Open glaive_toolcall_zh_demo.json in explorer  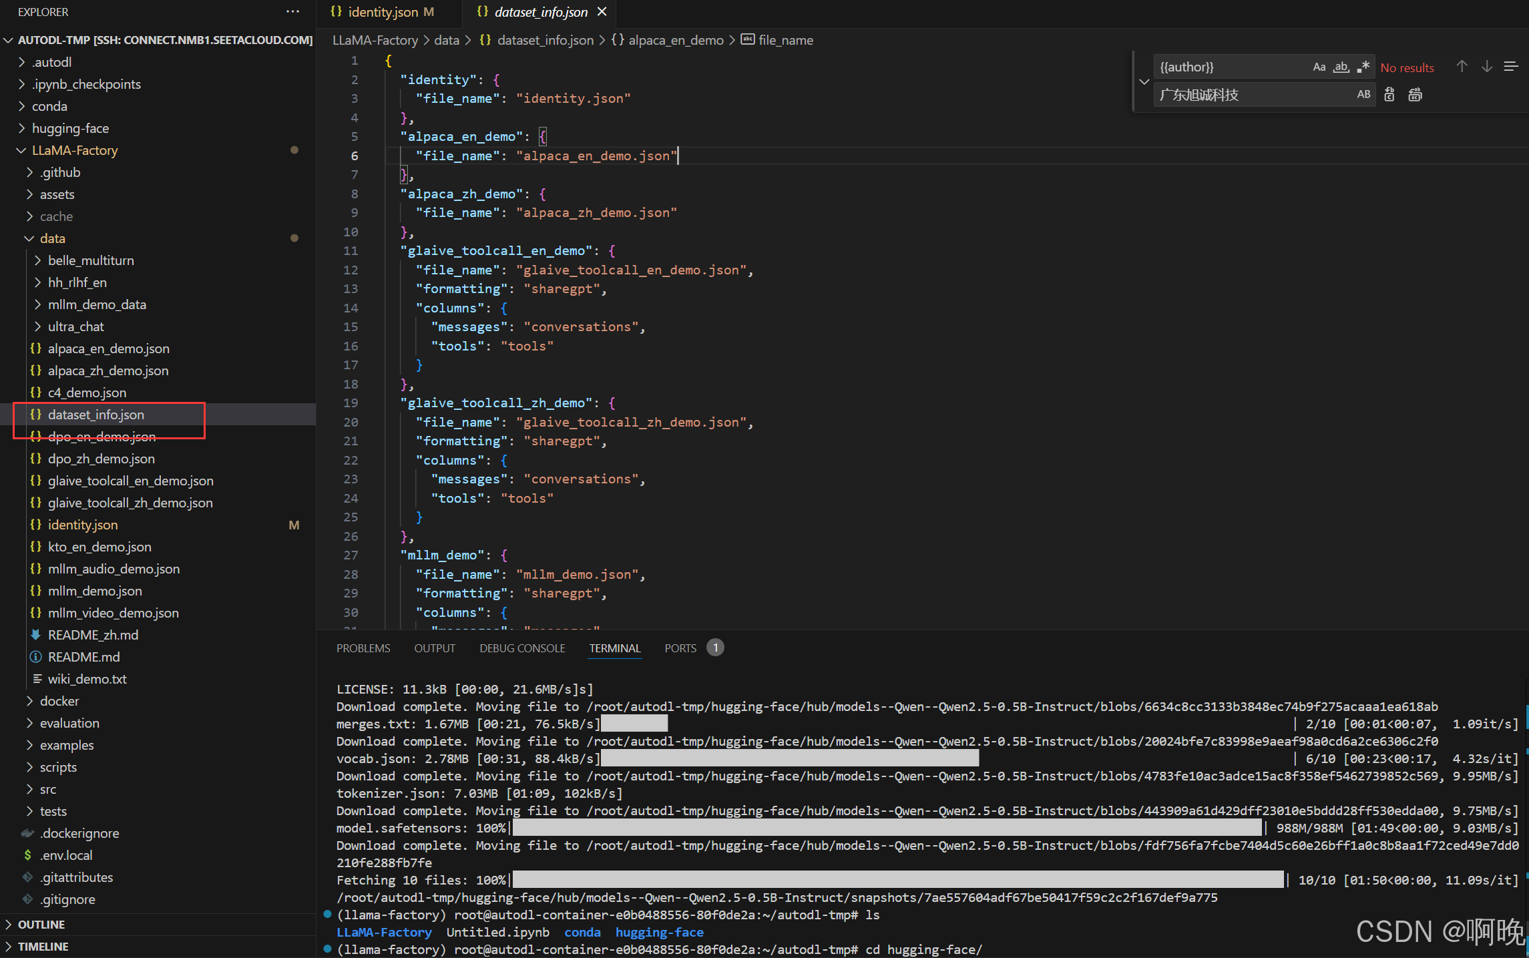(x=130, y=503)
